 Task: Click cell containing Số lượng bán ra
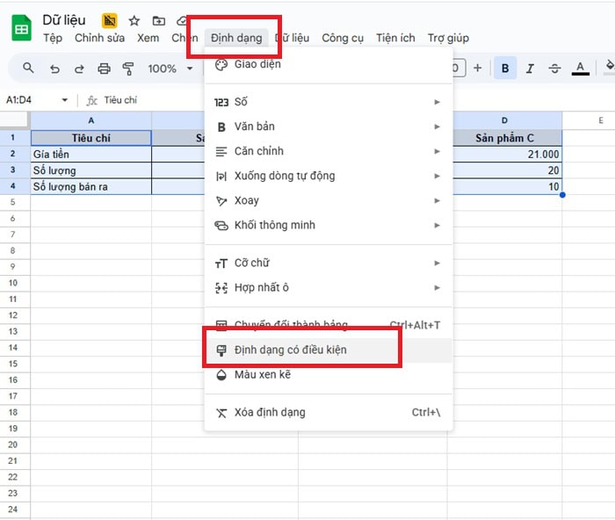(91, 187)
